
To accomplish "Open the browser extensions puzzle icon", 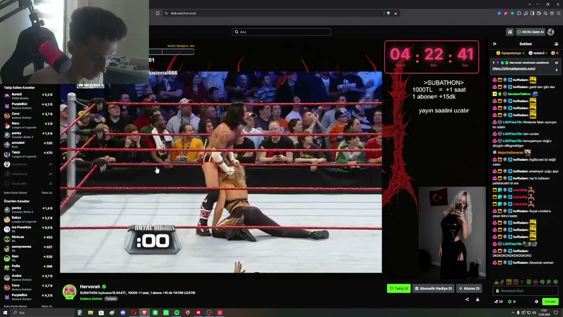I will (x=519, y=13).
